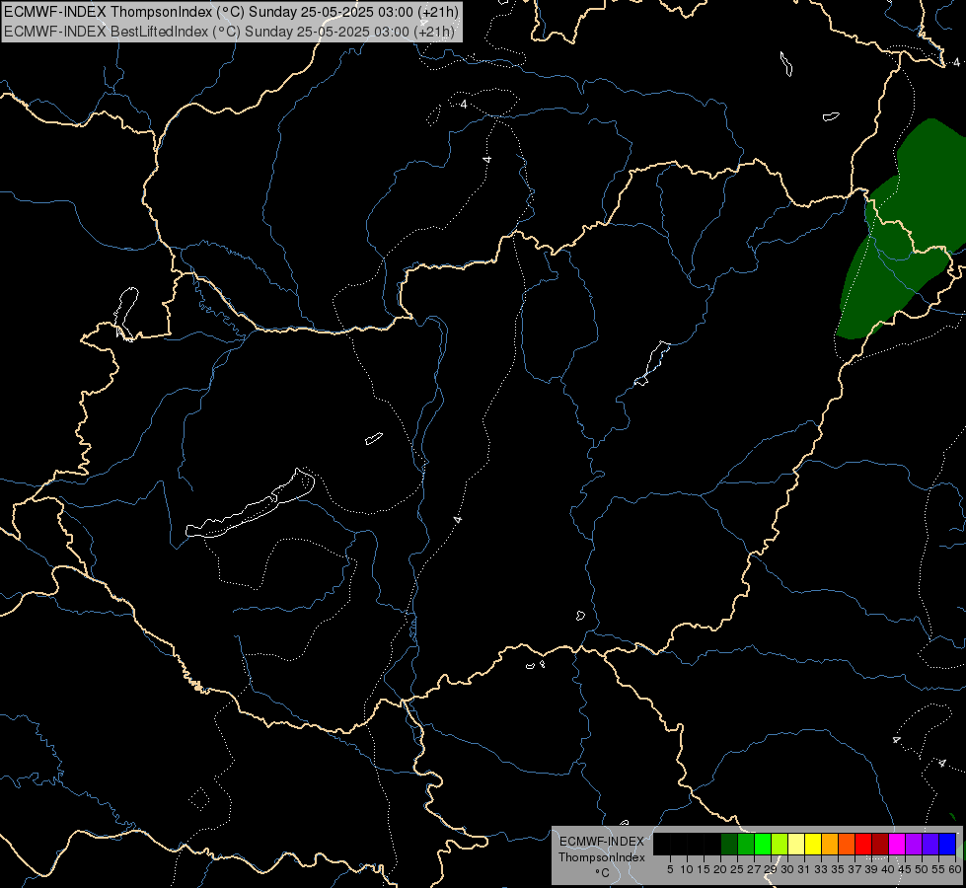Screen dimensions: 966x888
Task: Select the magenta 40-45 legend swatch
Action: [897, 844]
